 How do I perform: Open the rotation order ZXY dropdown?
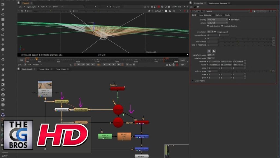coord(210,59)
